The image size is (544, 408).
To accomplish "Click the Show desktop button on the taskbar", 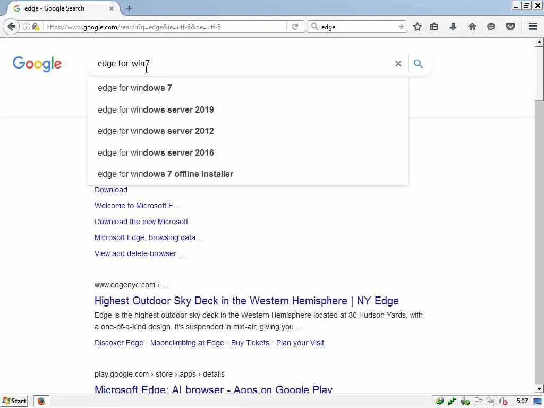I will (x=538, y=402).
